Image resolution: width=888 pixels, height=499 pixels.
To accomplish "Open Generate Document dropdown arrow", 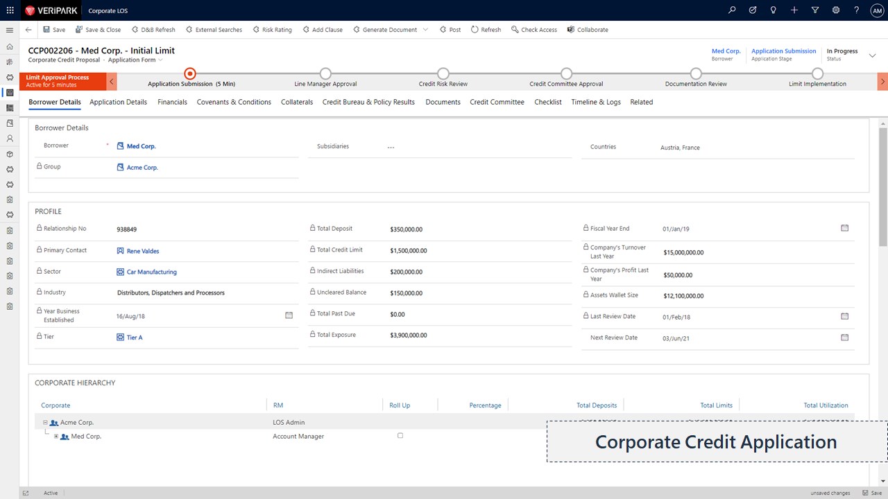I will point(425,30).
